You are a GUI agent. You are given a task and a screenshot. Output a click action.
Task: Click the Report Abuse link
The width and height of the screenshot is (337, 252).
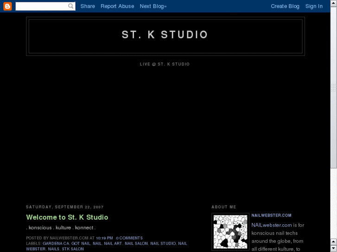click(x=117, y=6)
